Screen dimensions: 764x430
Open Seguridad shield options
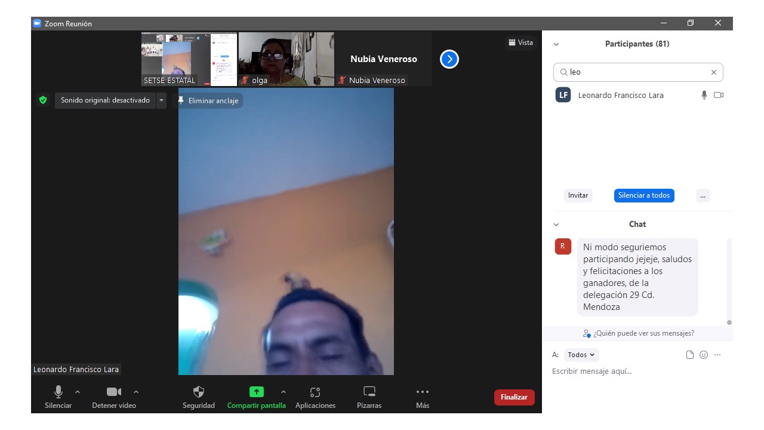199,392
